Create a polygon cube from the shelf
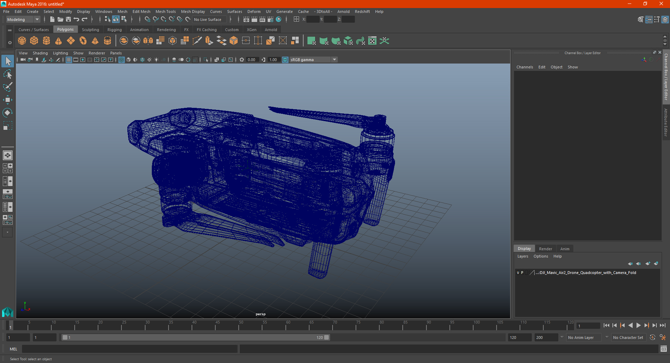670x363 pixels. [34, 41]
